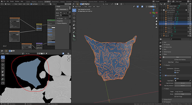This screenshot has height=105, width=192.
Task: Select Belt Buckle LP in the outliner
Action: (x=171, y=12)
